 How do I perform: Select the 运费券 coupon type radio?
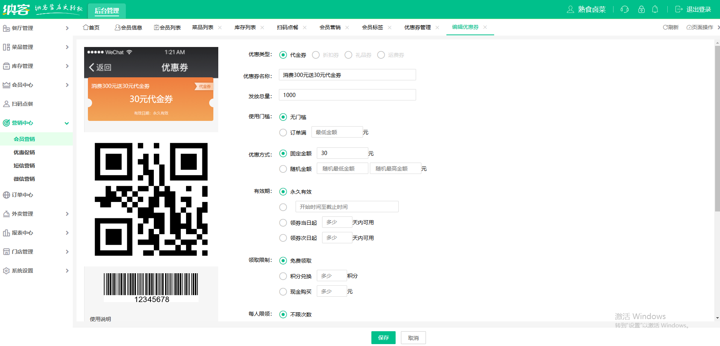381,55
